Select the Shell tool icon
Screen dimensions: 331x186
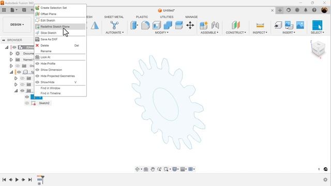point(157,25)
